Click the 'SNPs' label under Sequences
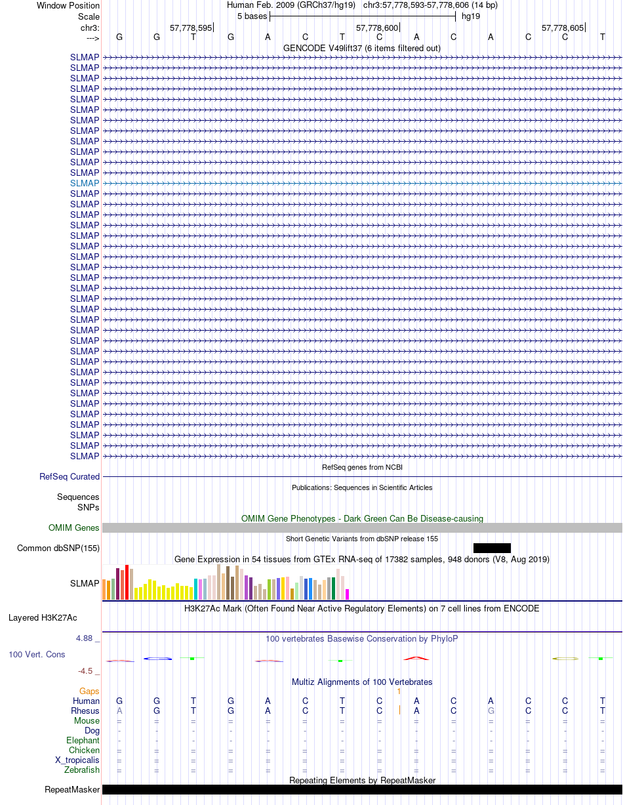 click(89, 507)
